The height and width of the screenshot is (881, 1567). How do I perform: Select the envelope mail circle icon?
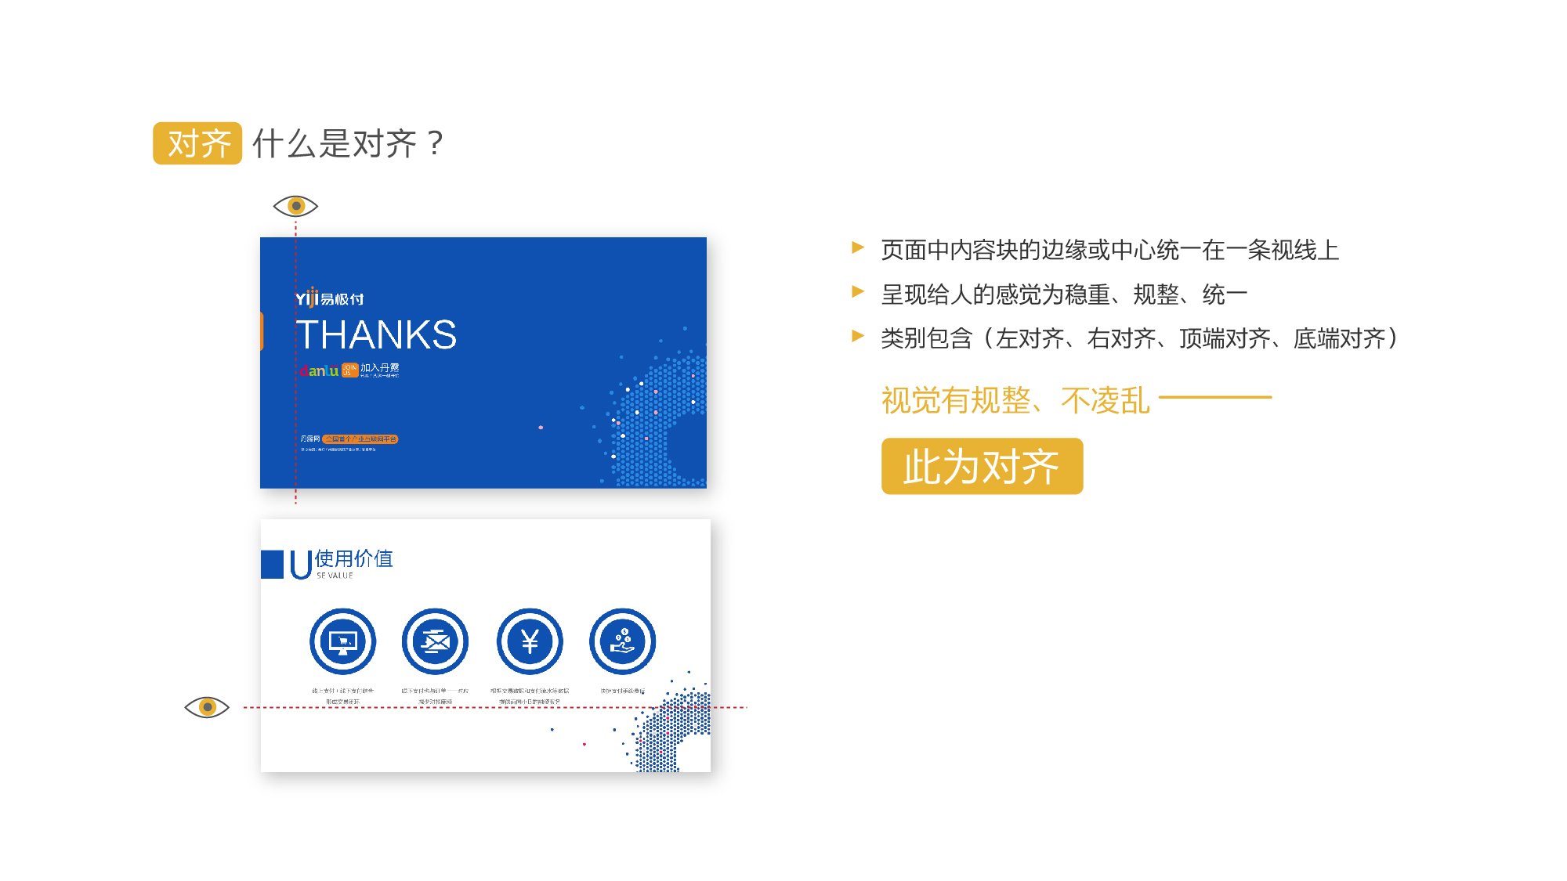[435, 641]
